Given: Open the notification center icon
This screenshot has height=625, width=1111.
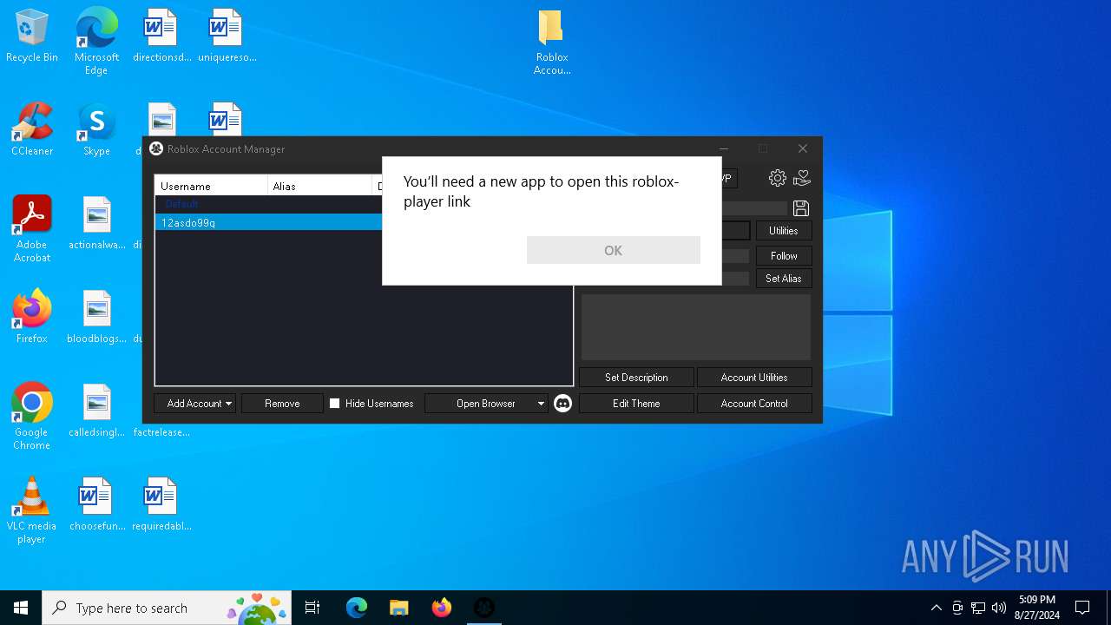Looking at the screenshot, I should (x=1082, y=608).
